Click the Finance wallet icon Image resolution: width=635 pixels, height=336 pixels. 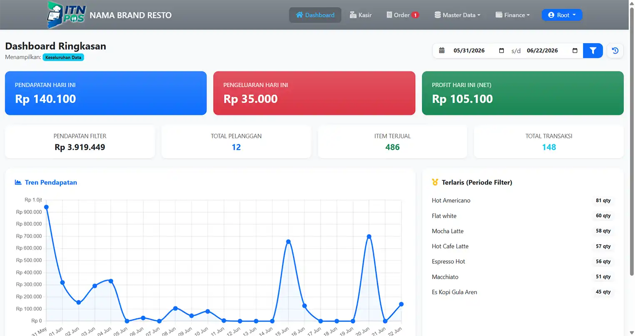499,15
